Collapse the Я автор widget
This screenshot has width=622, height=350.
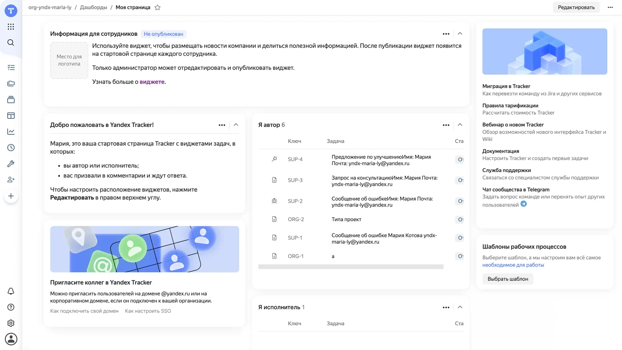tap(460, 125)
